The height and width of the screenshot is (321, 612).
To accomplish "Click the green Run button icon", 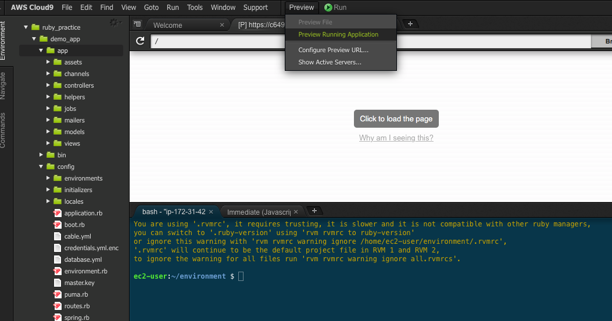I will point(328,8).
